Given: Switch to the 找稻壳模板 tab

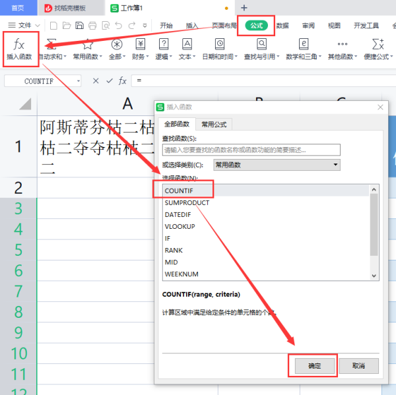Looking at the screenshot, I should tap(70, 8).
